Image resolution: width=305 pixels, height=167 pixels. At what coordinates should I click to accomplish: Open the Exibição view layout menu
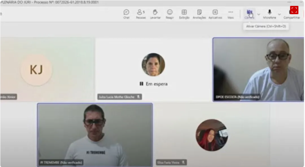pos(184,14)
